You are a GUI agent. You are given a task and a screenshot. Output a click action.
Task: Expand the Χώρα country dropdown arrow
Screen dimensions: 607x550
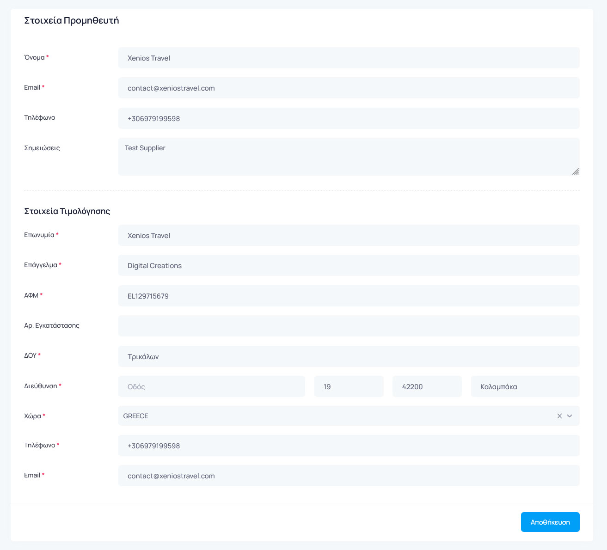click(x=570, y=416)
